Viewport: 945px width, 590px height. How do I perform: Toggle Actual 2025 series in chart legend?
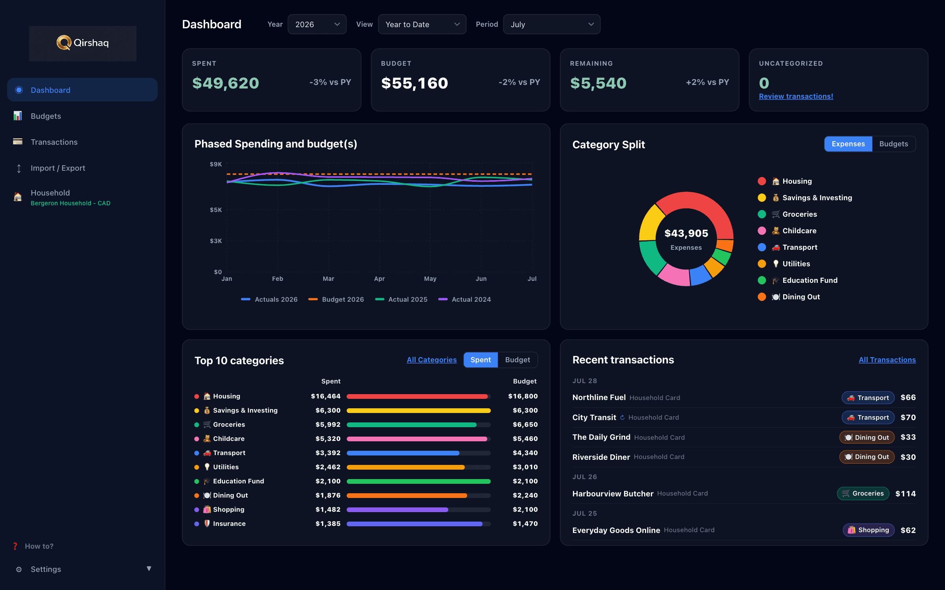coord(401,299)
